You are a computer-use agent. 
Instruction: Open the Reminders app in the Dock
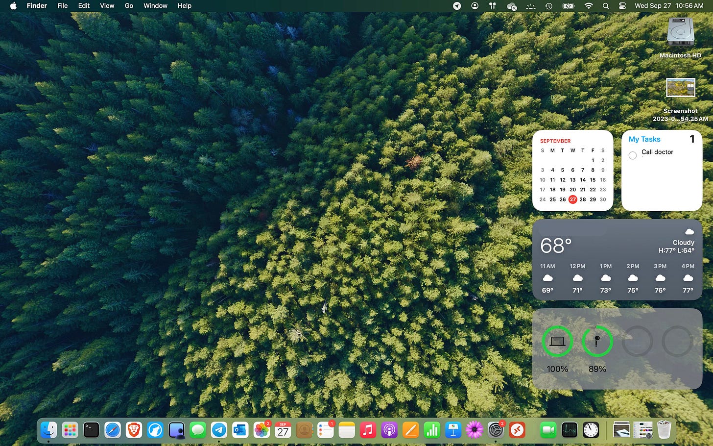[x=326, y=430]
